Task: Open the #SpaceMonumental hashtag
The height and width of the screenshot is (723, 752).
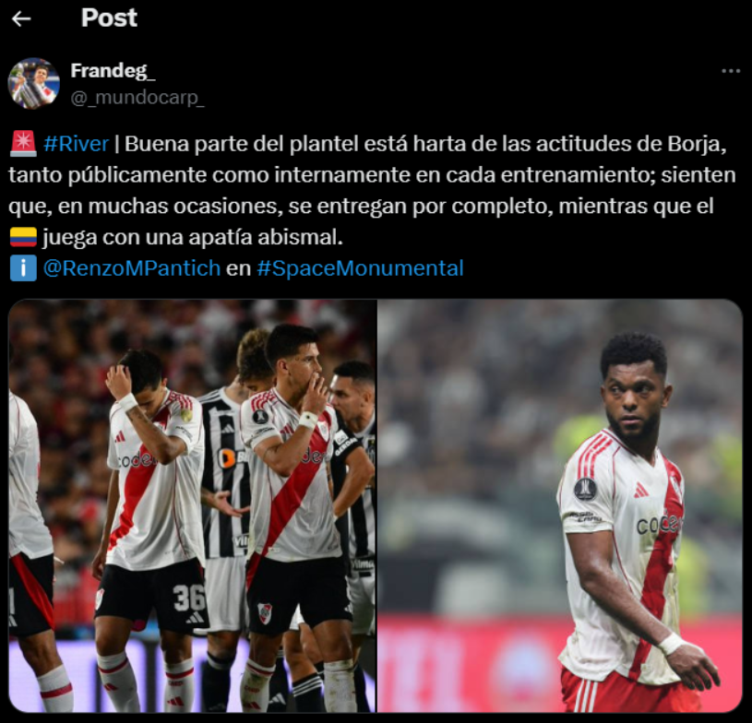Action: tap(360, 268)
